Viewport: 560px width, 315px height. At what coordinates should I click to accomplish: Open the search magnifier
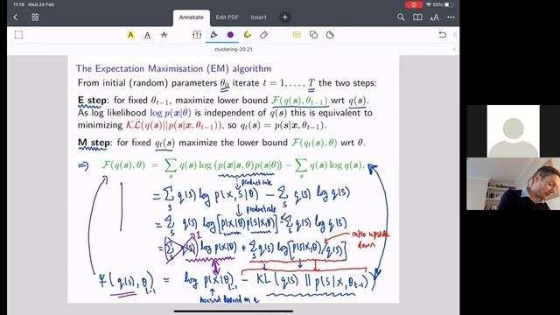401,17
